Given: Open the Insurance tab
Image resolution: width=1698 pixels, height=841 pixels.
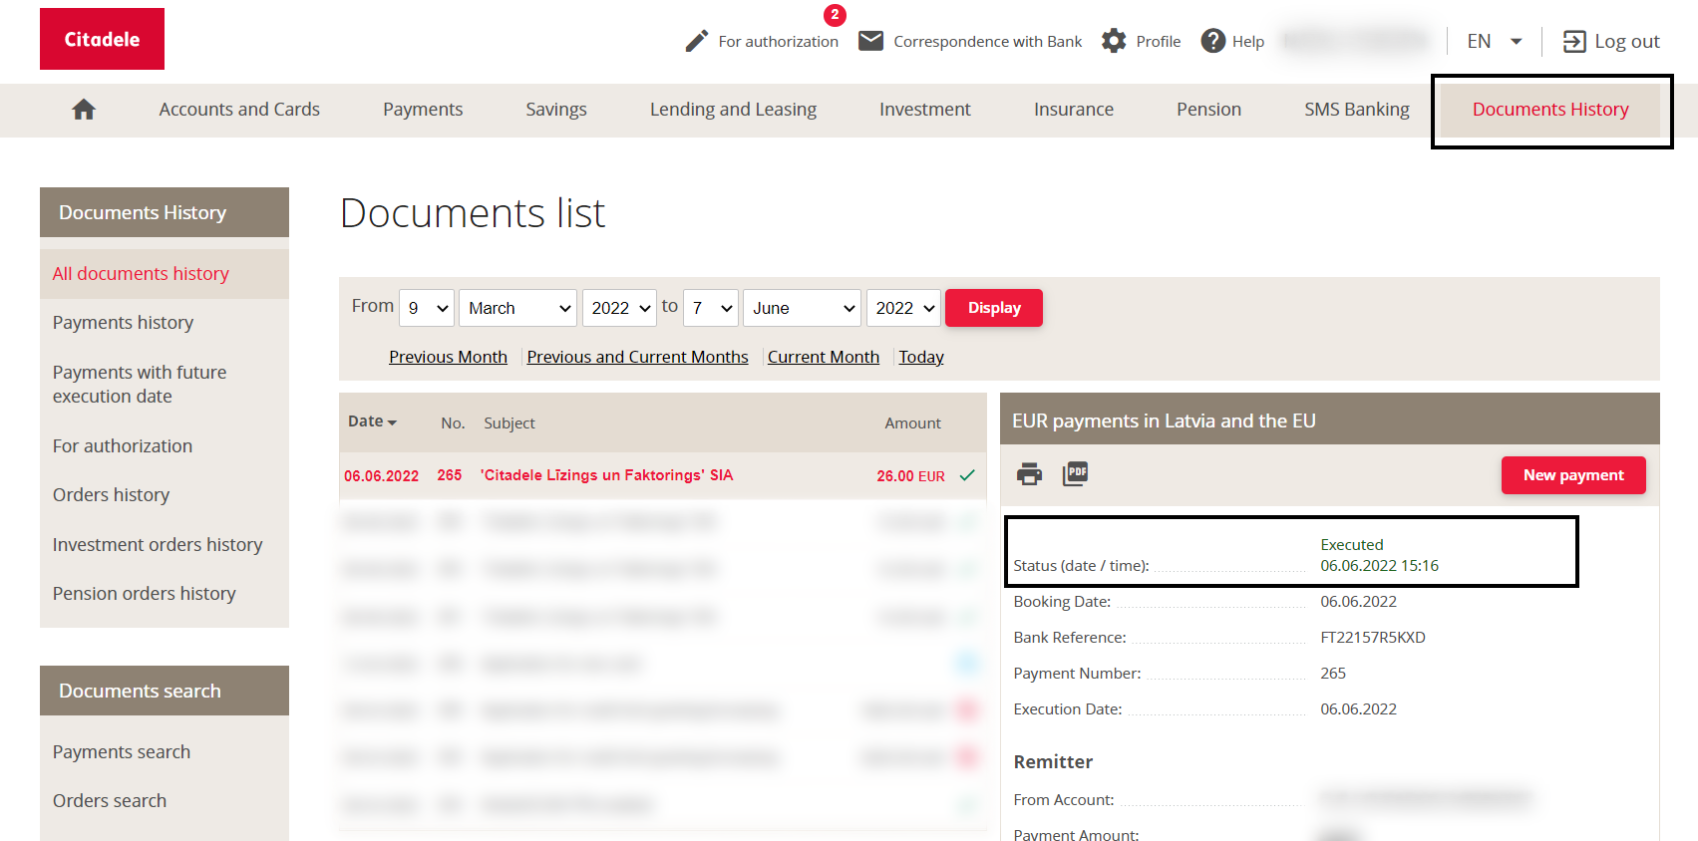Looking at the screenshot, I should click(x=1074, y=110).
